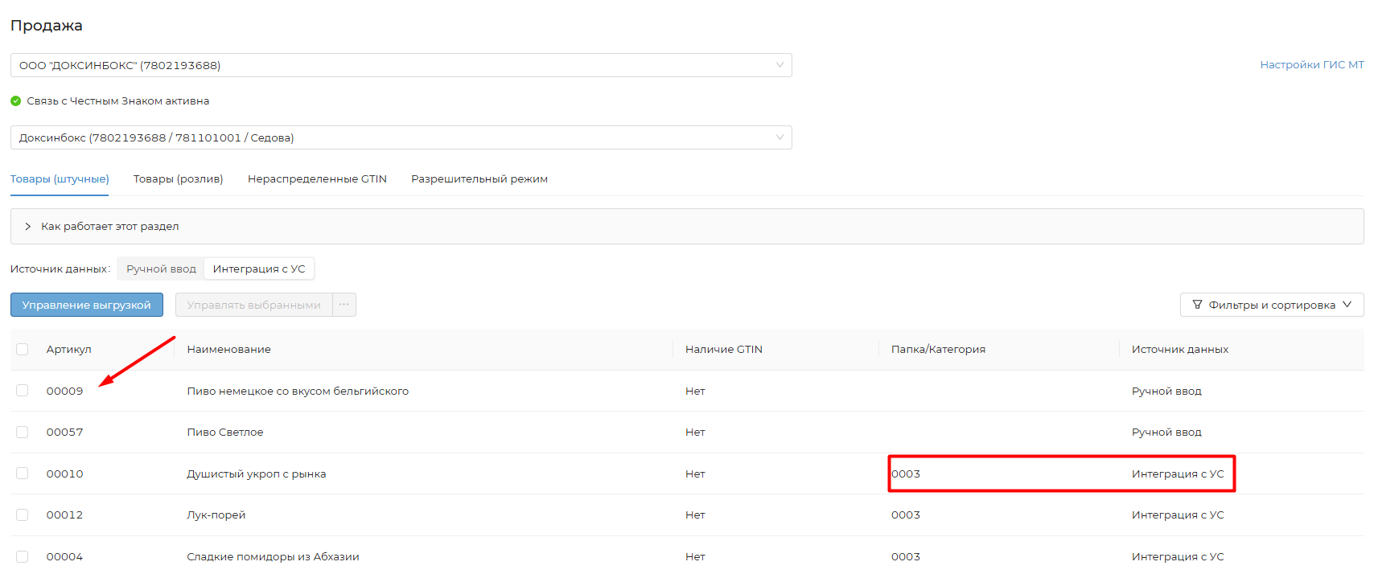Click the green connection status checkmark icon
This screenshot has height=574, width=1374.
[15, 101]
